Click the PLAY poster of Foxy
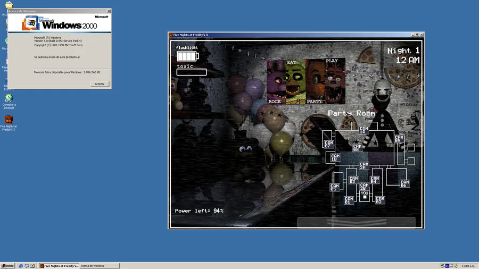The image size is (479, 269). 335,81
